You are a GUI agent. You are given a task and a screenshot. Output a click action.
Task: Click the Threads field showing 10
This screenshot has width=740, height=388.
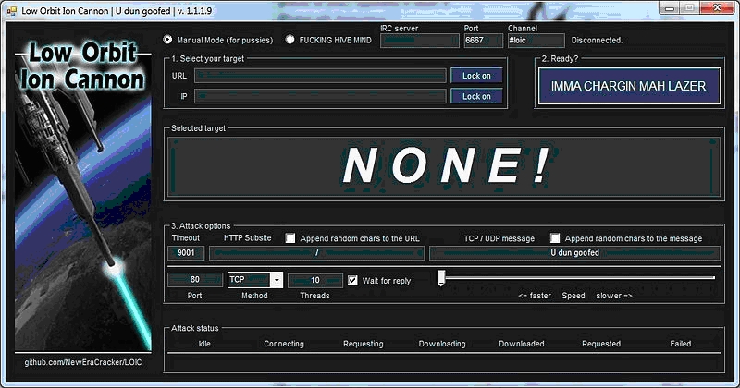[x=315, y=280]
